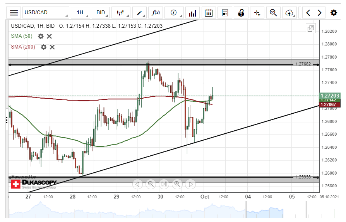
Task: Remove the SMA (200) indicator
Action: 52,47
